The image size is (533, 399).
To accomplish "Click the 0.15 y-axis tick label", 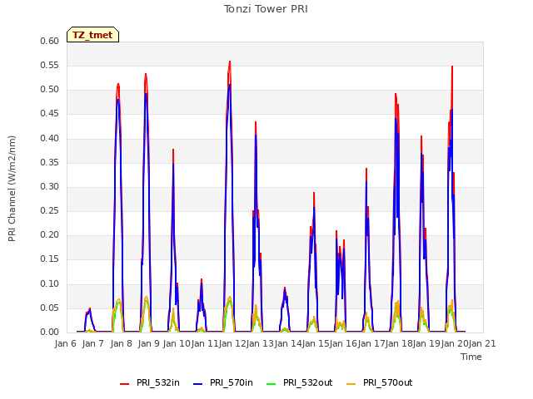I will (50, 259).
